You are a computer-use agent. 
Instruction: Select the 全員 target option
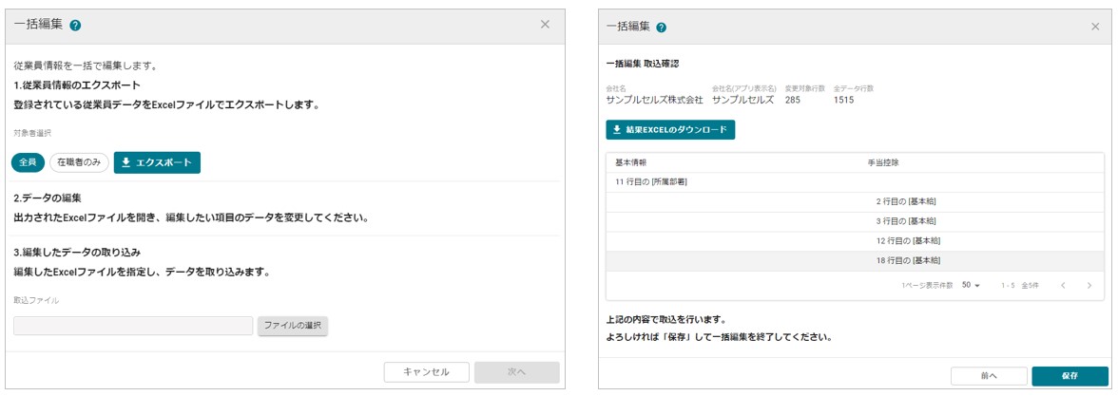(x=28, y=162)
